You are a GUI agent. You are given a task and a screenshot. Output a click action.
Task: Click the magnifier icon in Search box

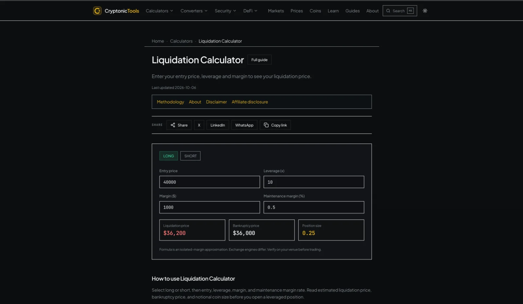(388, 11)
